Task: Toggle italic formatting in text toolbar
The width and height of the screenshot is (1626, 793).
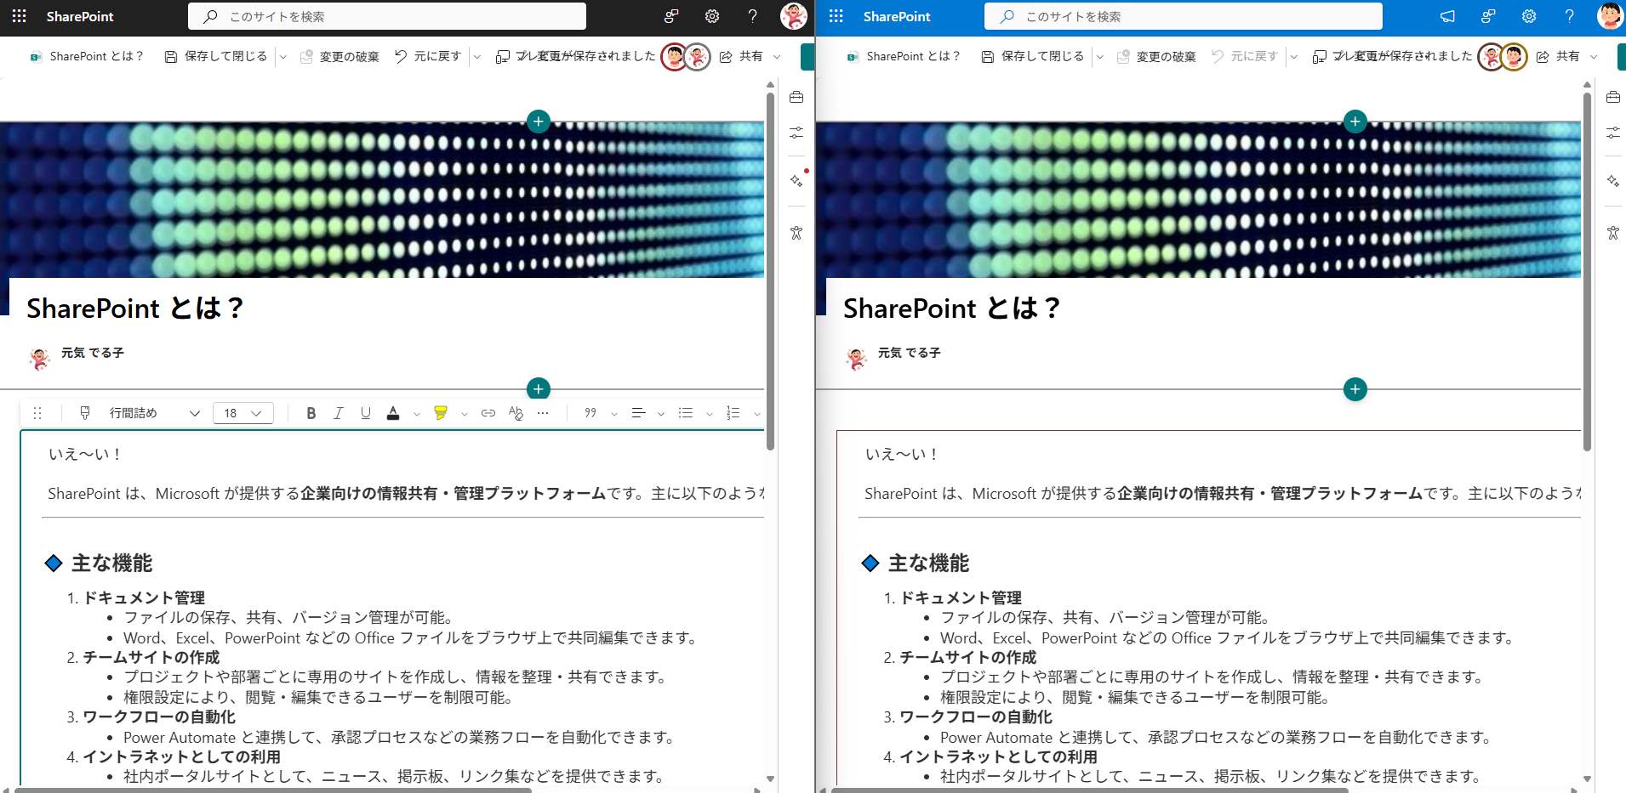Action: [339, 413]
